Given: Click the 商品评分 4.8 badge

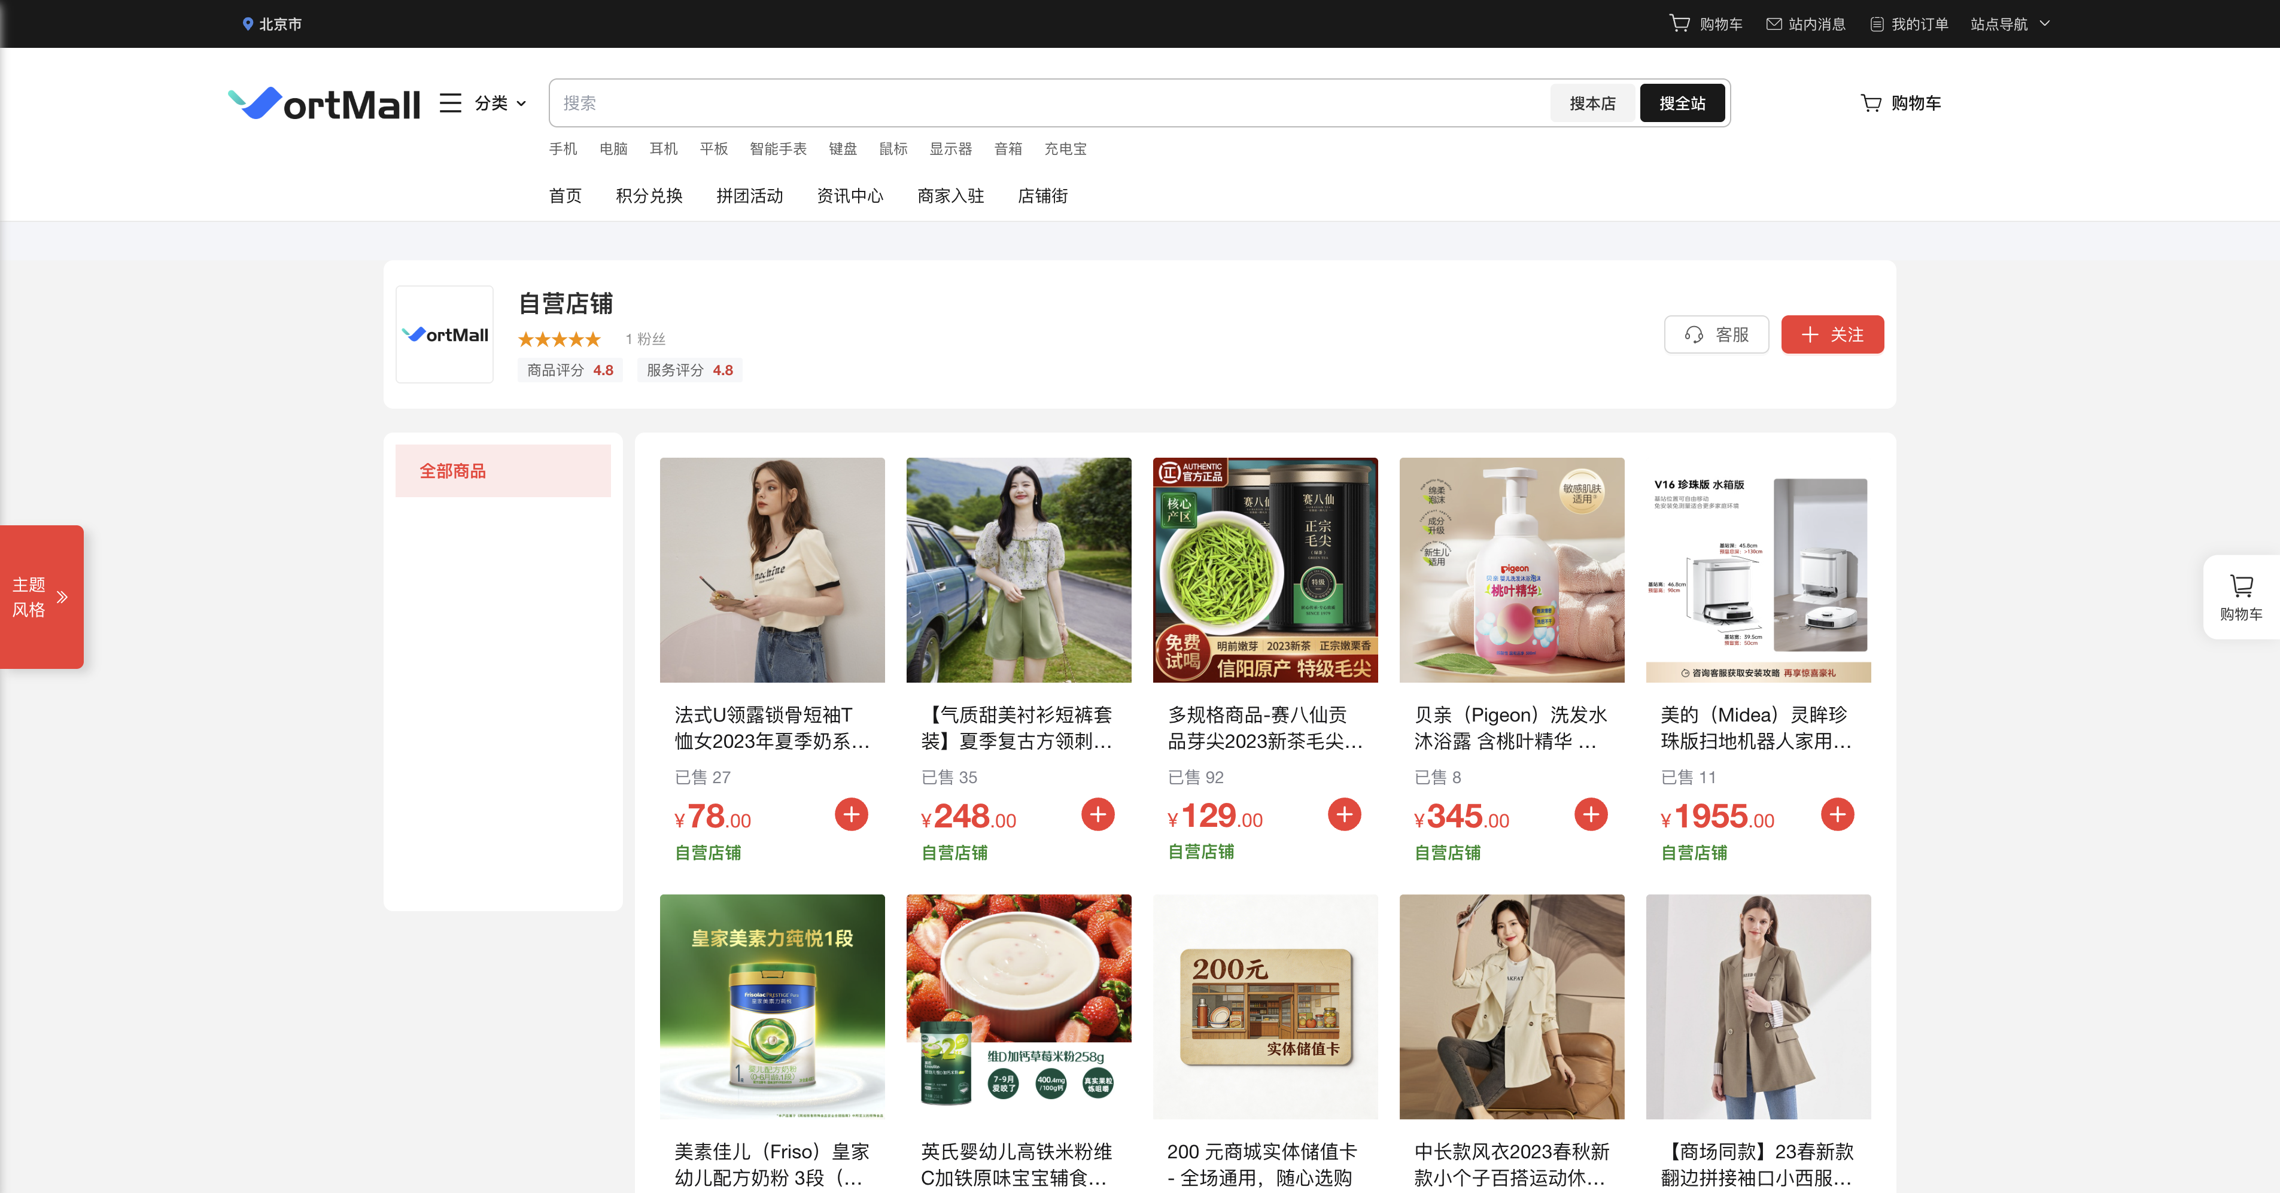Looking at the screenshot, I should pos(570,370).
